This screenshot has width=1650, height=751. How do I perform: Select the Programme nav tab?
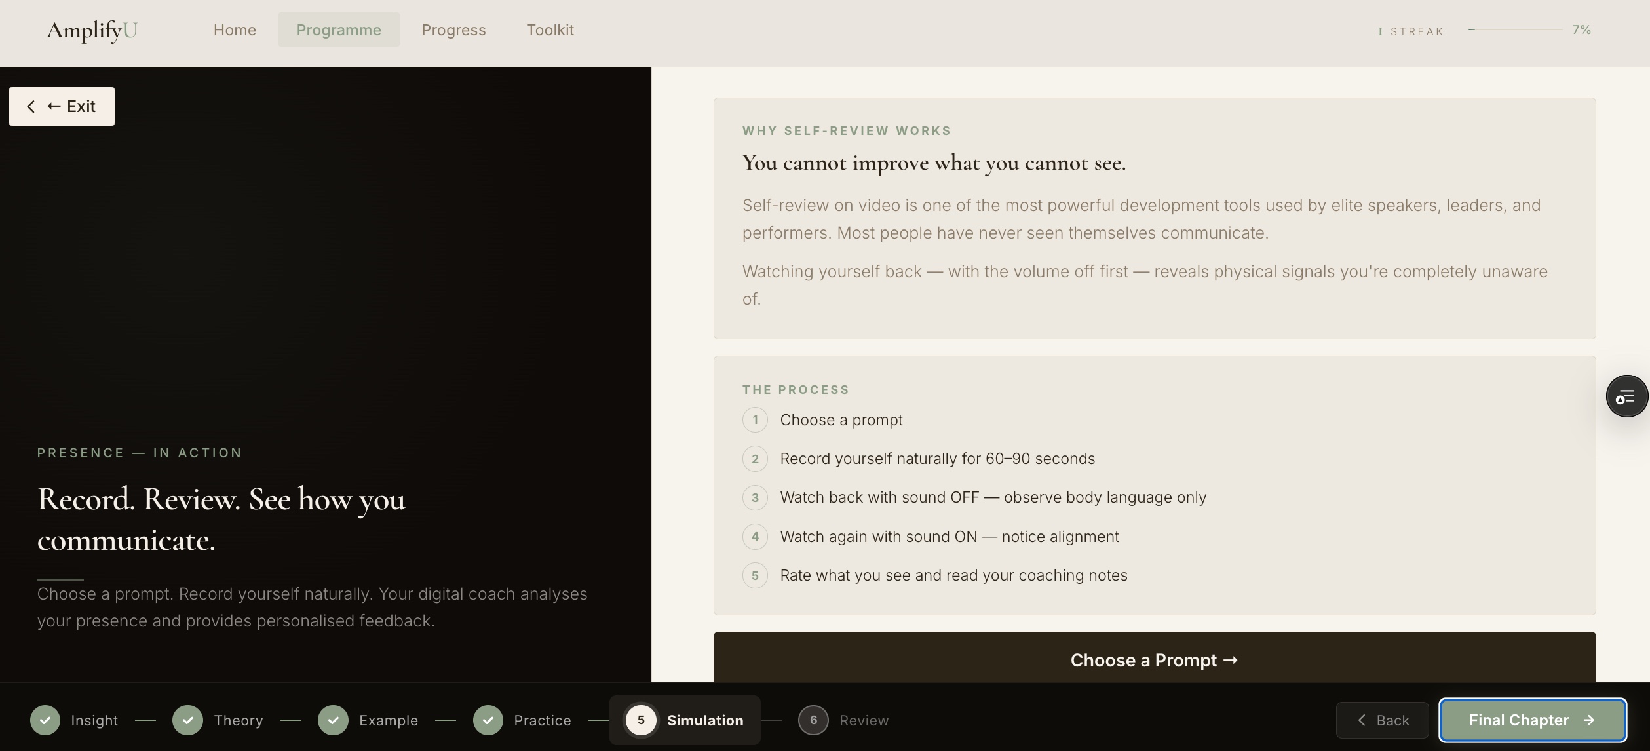(x=339, y=30)
